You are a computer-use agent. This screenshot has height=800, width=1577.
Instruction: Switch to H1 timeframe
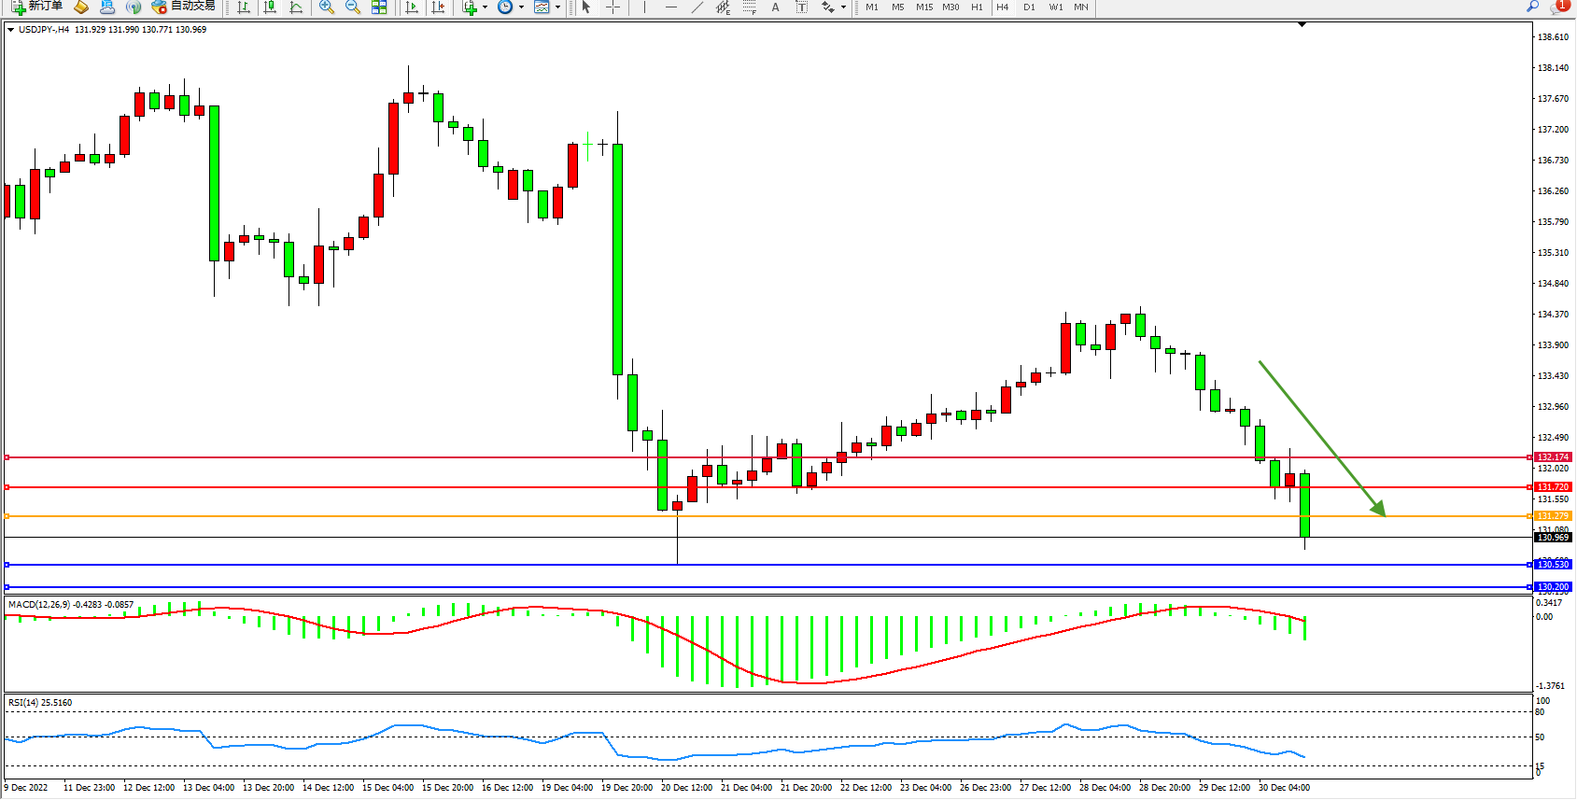(x=977, y=7)
